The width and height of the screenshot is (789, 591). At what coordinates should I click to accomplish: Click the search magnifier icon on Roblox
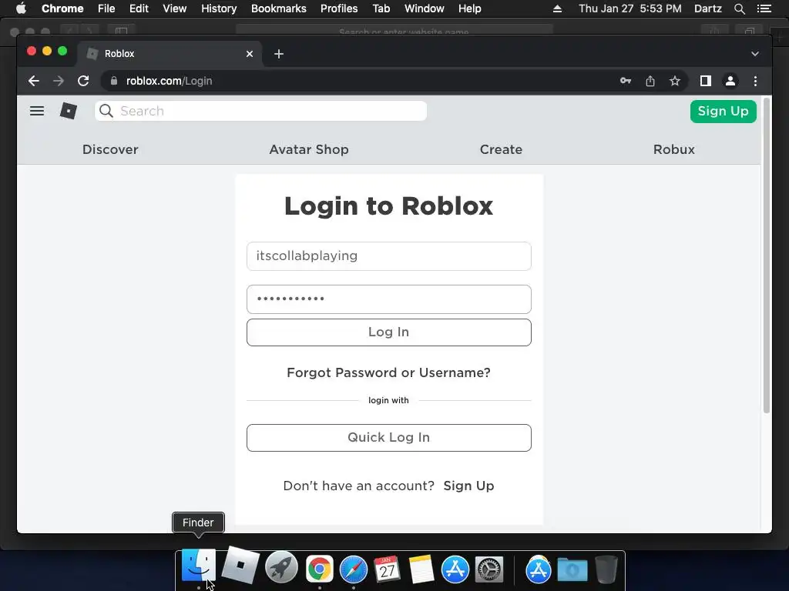(106, 111)
